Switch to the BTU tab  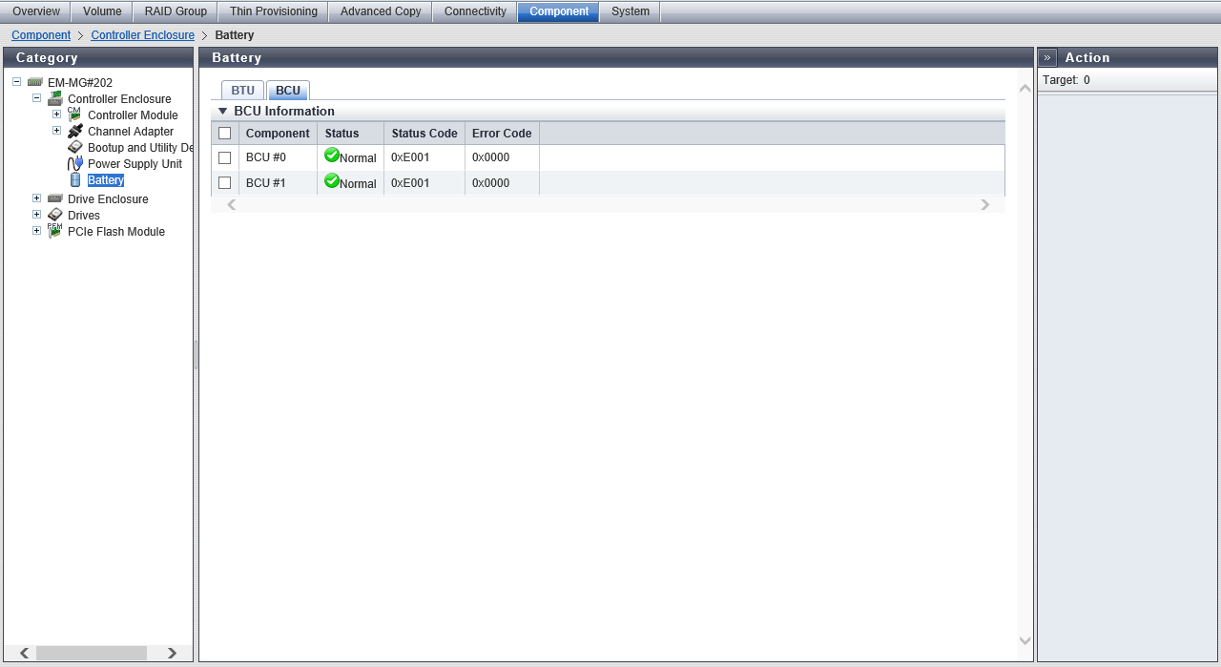coord(242,91)
